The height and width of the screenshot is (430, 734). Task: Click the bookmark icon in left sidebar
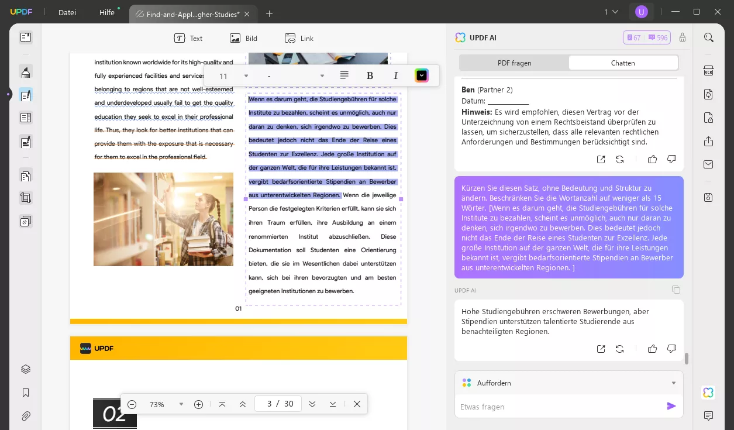[26, 393]
